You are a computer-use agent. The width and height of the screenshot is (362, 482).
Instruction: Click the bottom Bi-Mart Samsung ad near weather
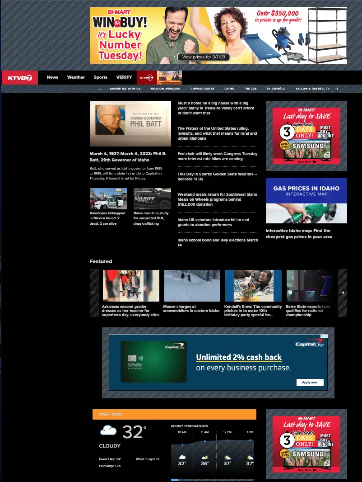point(306,444)
